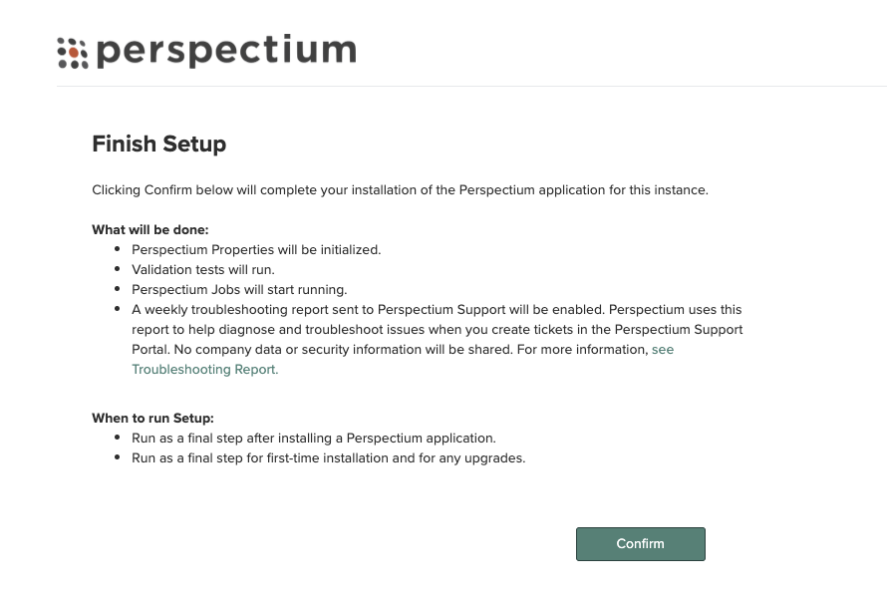Viewport: 887px width, 596px height.
Task: Select the 'first-time installation and for any upgrades' item
Action: (x=329, y=458)
